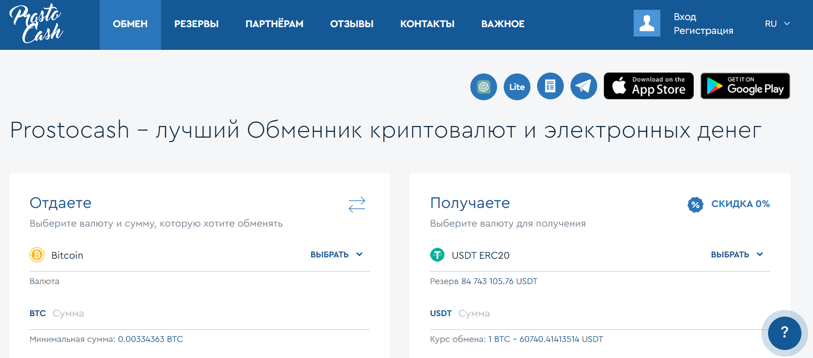Click the Вход login link
Viewport: 813px width, 358px height.
(685, 17)
